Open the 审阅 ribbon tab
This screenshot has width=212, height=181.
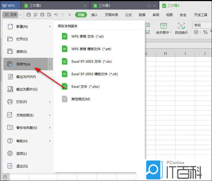(156, 15)
